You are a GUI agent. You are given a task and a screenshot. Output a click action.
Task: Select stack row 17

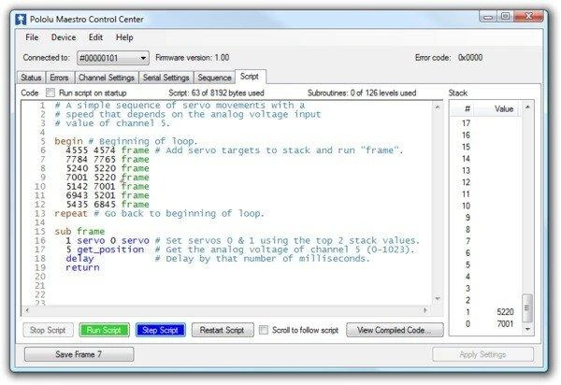point(486,123)
